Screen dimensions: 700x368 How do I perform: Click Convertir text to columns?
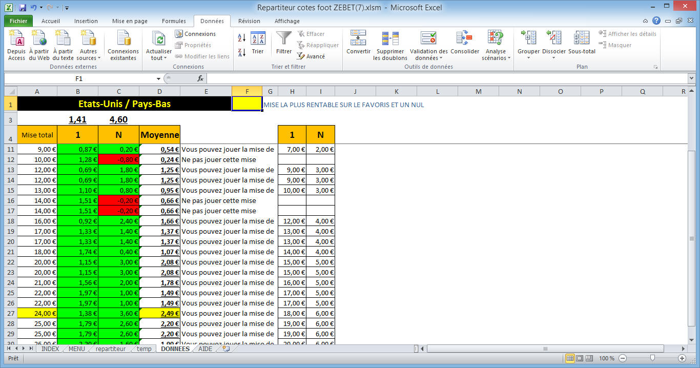coord(358,44)
